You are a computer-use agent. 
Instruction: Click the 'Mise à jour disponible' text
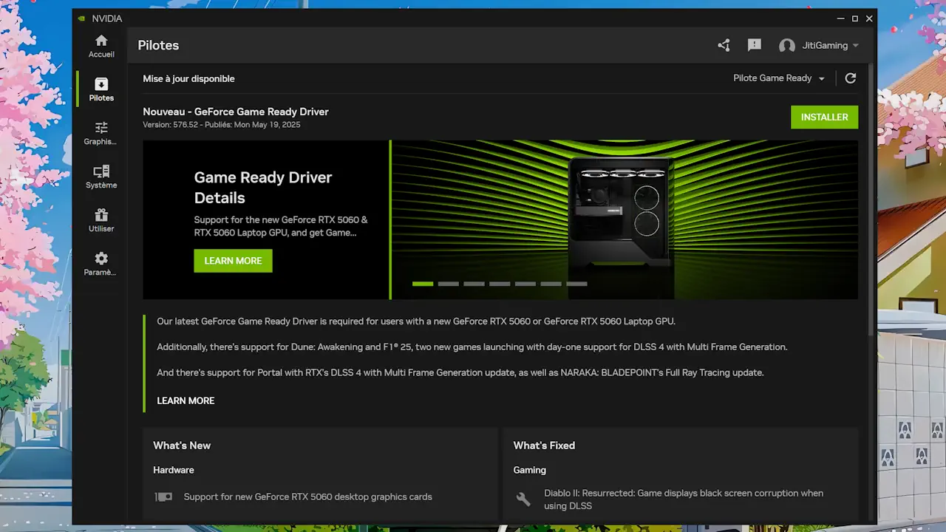[x=188, y=78]
